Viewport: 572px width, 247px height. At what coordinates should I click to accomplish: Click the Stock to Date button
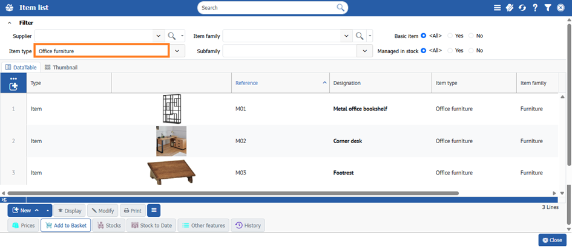point(151,226)
